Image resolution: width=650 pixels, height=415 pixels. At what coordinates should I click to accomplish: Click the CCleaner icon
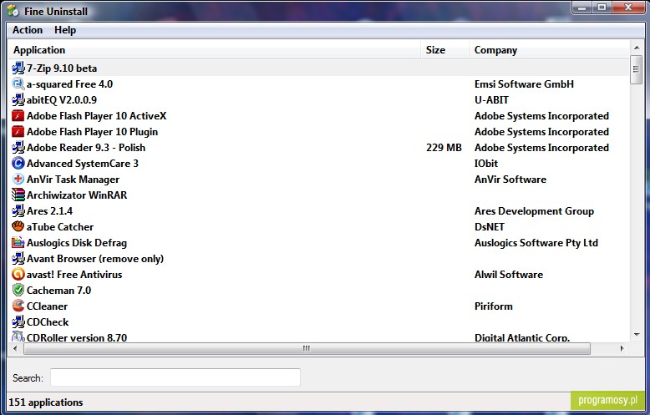18,306
